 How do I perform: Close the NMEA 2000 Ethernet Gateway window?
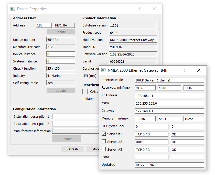pos(199,70)
